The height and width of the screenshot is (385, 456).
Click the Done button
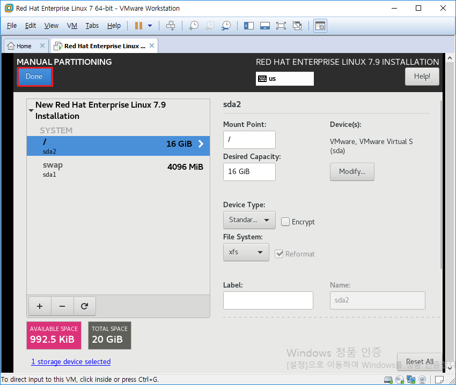35,77
